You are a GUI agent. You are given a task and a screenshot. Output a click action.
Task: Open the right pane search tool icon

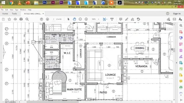[181, 25]
